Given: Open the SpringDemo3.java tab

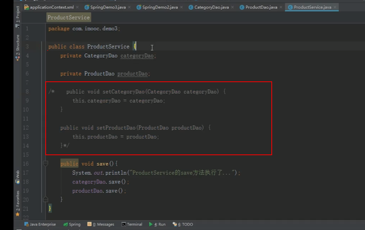Looking at the screenshot, I should [x=108, y=7].
